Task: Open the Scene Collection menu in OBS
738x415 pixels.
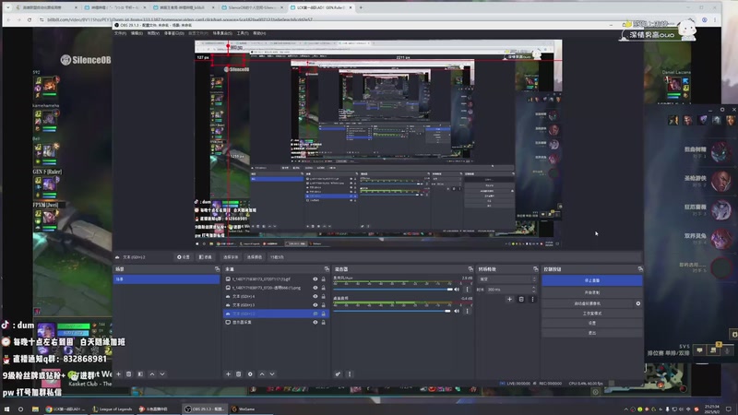Action: click(222, 33)
